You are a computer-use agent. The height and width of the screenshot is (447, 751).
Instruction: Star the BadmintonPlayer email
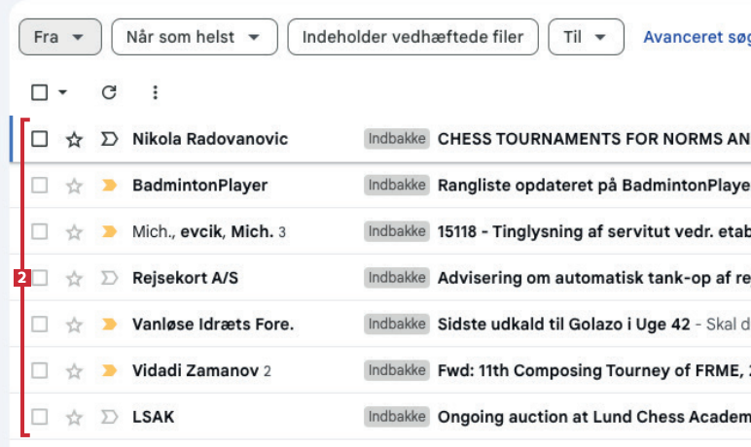pos(74,186)
